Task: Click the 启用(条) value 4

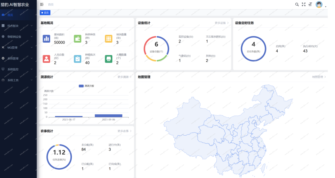Action: point(277,51)
